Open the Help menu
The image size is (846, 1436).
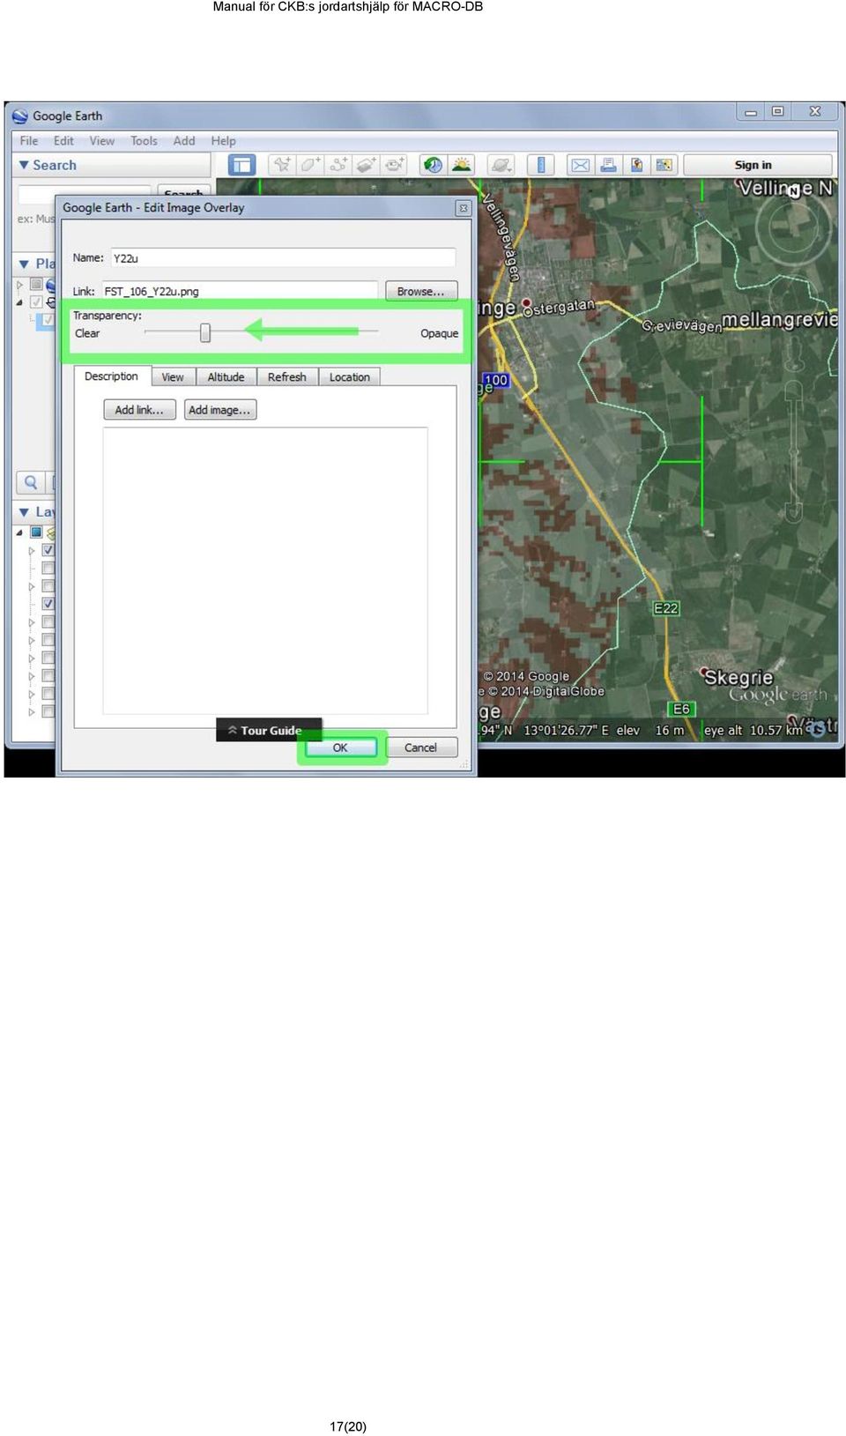[223, 141]
